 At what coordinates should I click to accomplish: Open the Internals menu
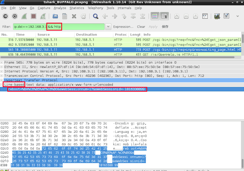[x=124, y=8]
